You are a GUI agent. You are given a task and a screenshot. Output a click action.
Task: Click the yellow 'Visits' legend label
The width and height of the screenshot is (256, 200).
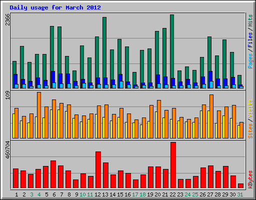click(250, 108)
